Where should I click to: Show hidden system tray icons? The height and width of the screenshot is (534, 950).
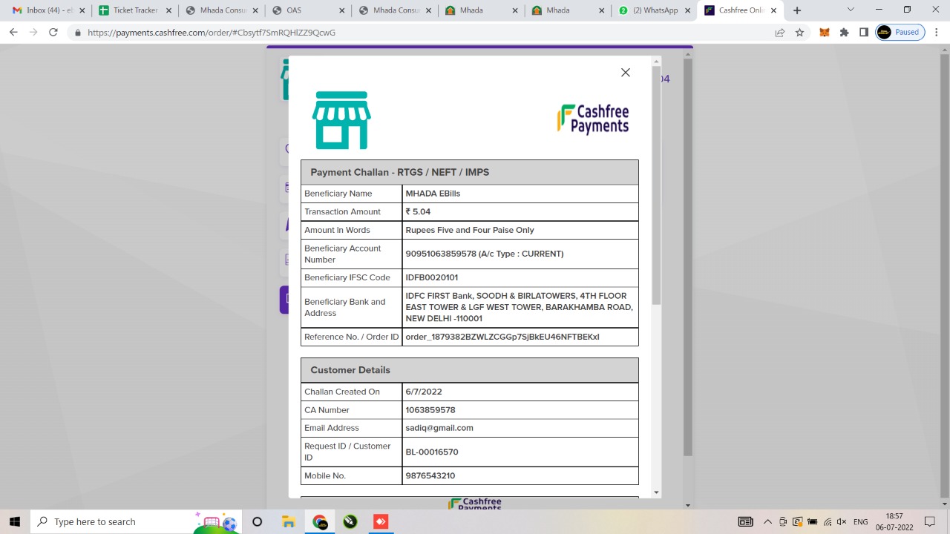767,521
